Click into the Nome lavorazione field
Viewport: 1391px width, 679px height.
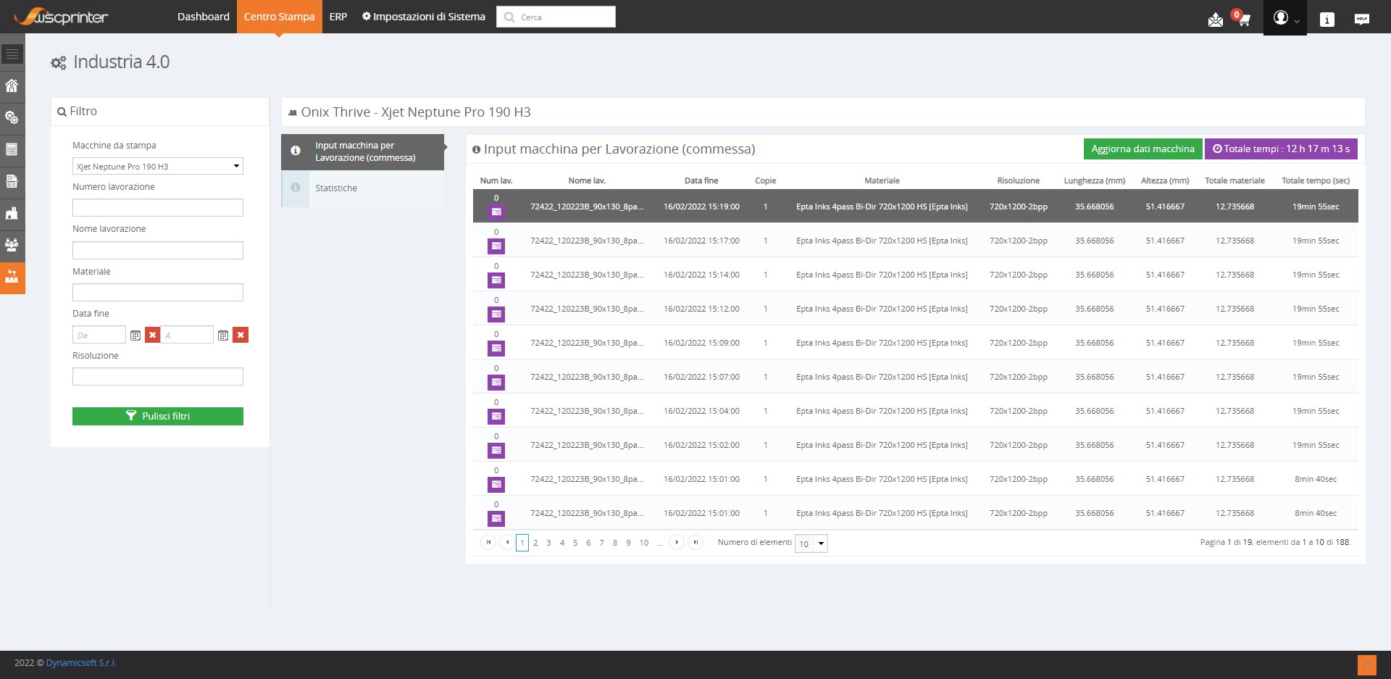pos(157,251)
